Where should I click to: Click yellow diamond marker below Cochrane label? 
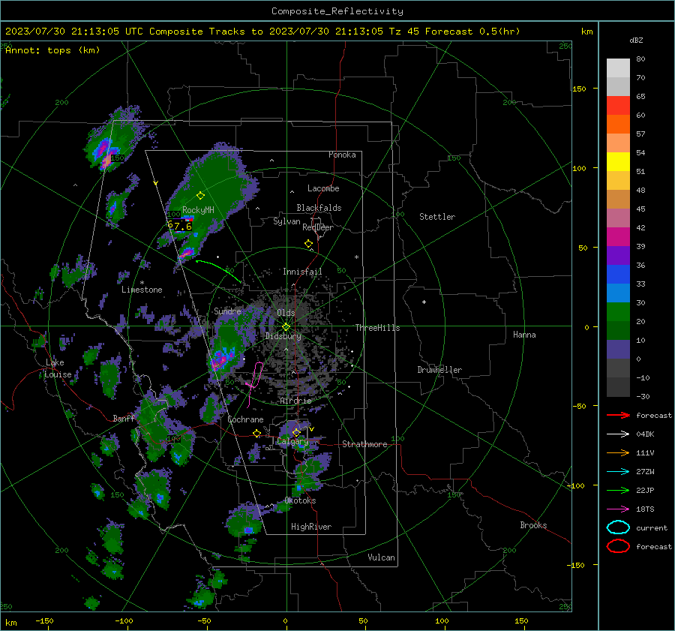click(256, 434)
